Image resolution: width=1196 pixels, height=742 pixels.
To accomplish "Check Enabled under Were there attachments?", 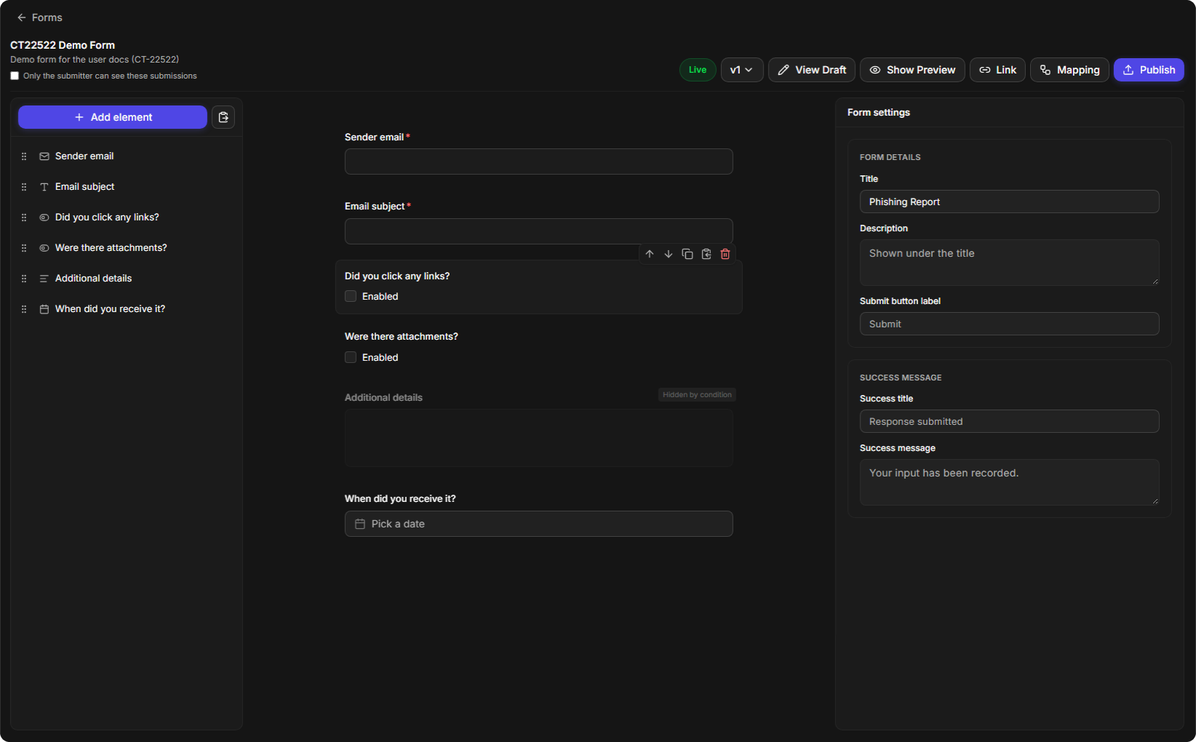I will pyautogui.click(x=351, y=357).
